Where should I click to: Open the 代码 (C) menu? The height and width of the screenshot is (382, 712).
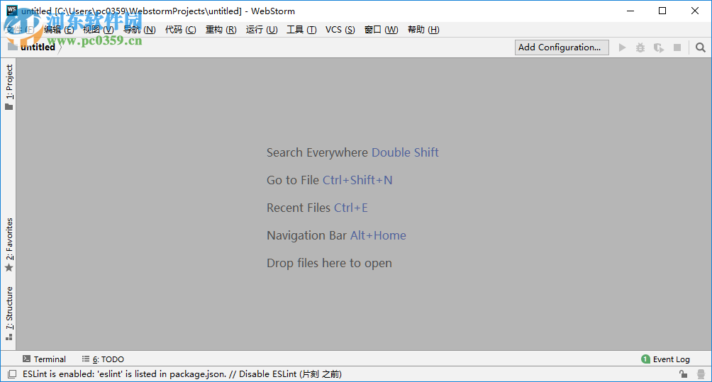[180, 30]
